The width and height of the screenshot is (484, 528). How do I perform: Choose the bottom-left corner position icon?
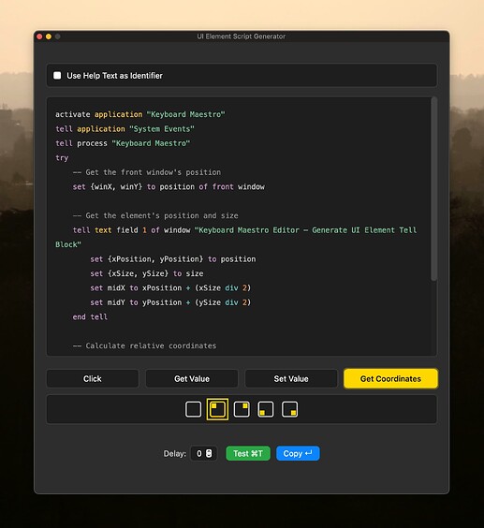click(266, 409)
